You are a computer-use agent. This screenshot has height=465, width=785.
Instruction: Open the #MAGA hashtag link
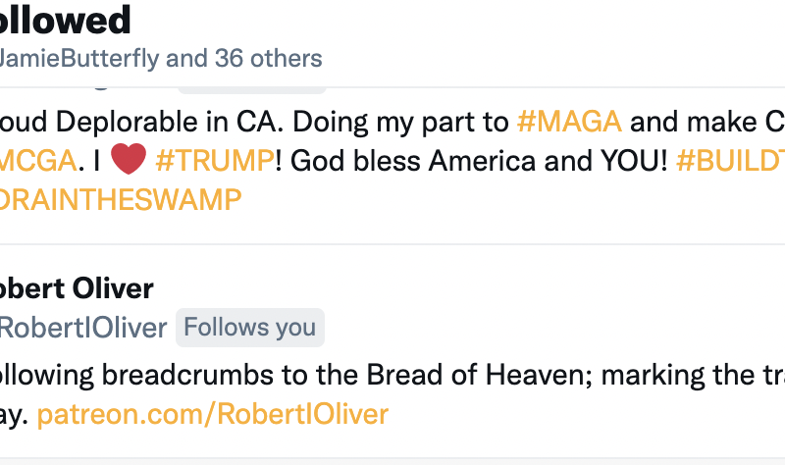569,122
